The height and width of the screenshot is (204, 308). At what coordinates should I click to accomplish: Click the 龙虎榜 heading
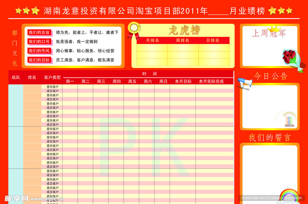click(x=184, y=30)
